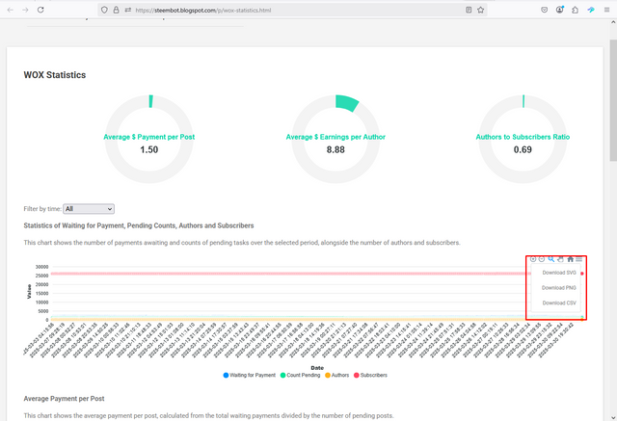Click the scrollbar up arrow

(613, 23)
